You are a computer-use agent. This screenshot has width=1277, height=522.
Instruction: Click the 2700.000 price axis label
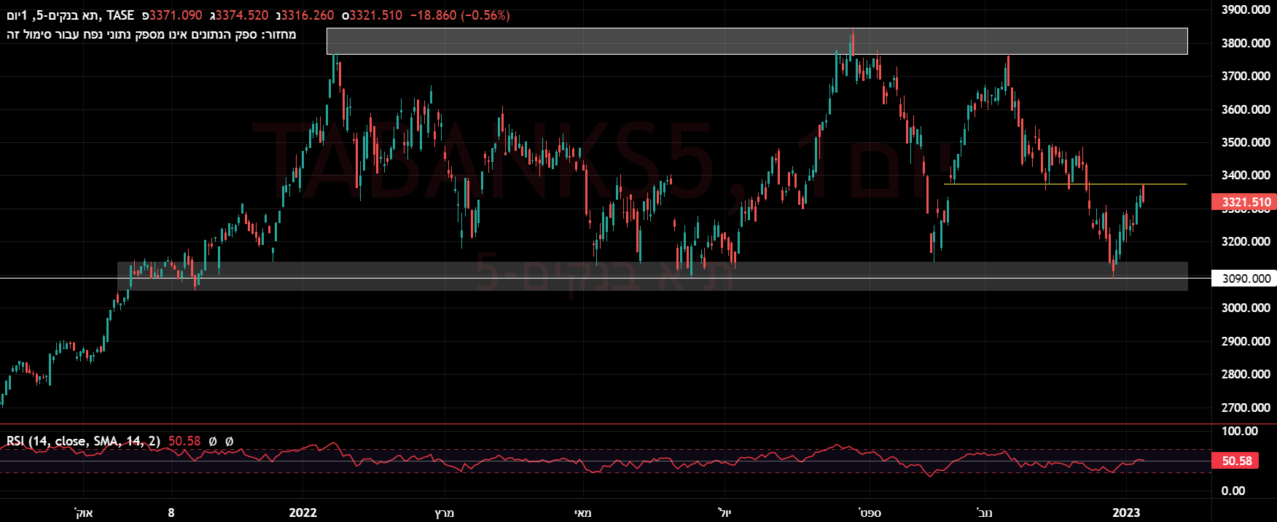pyautogui.click(x=1246, y=408)
